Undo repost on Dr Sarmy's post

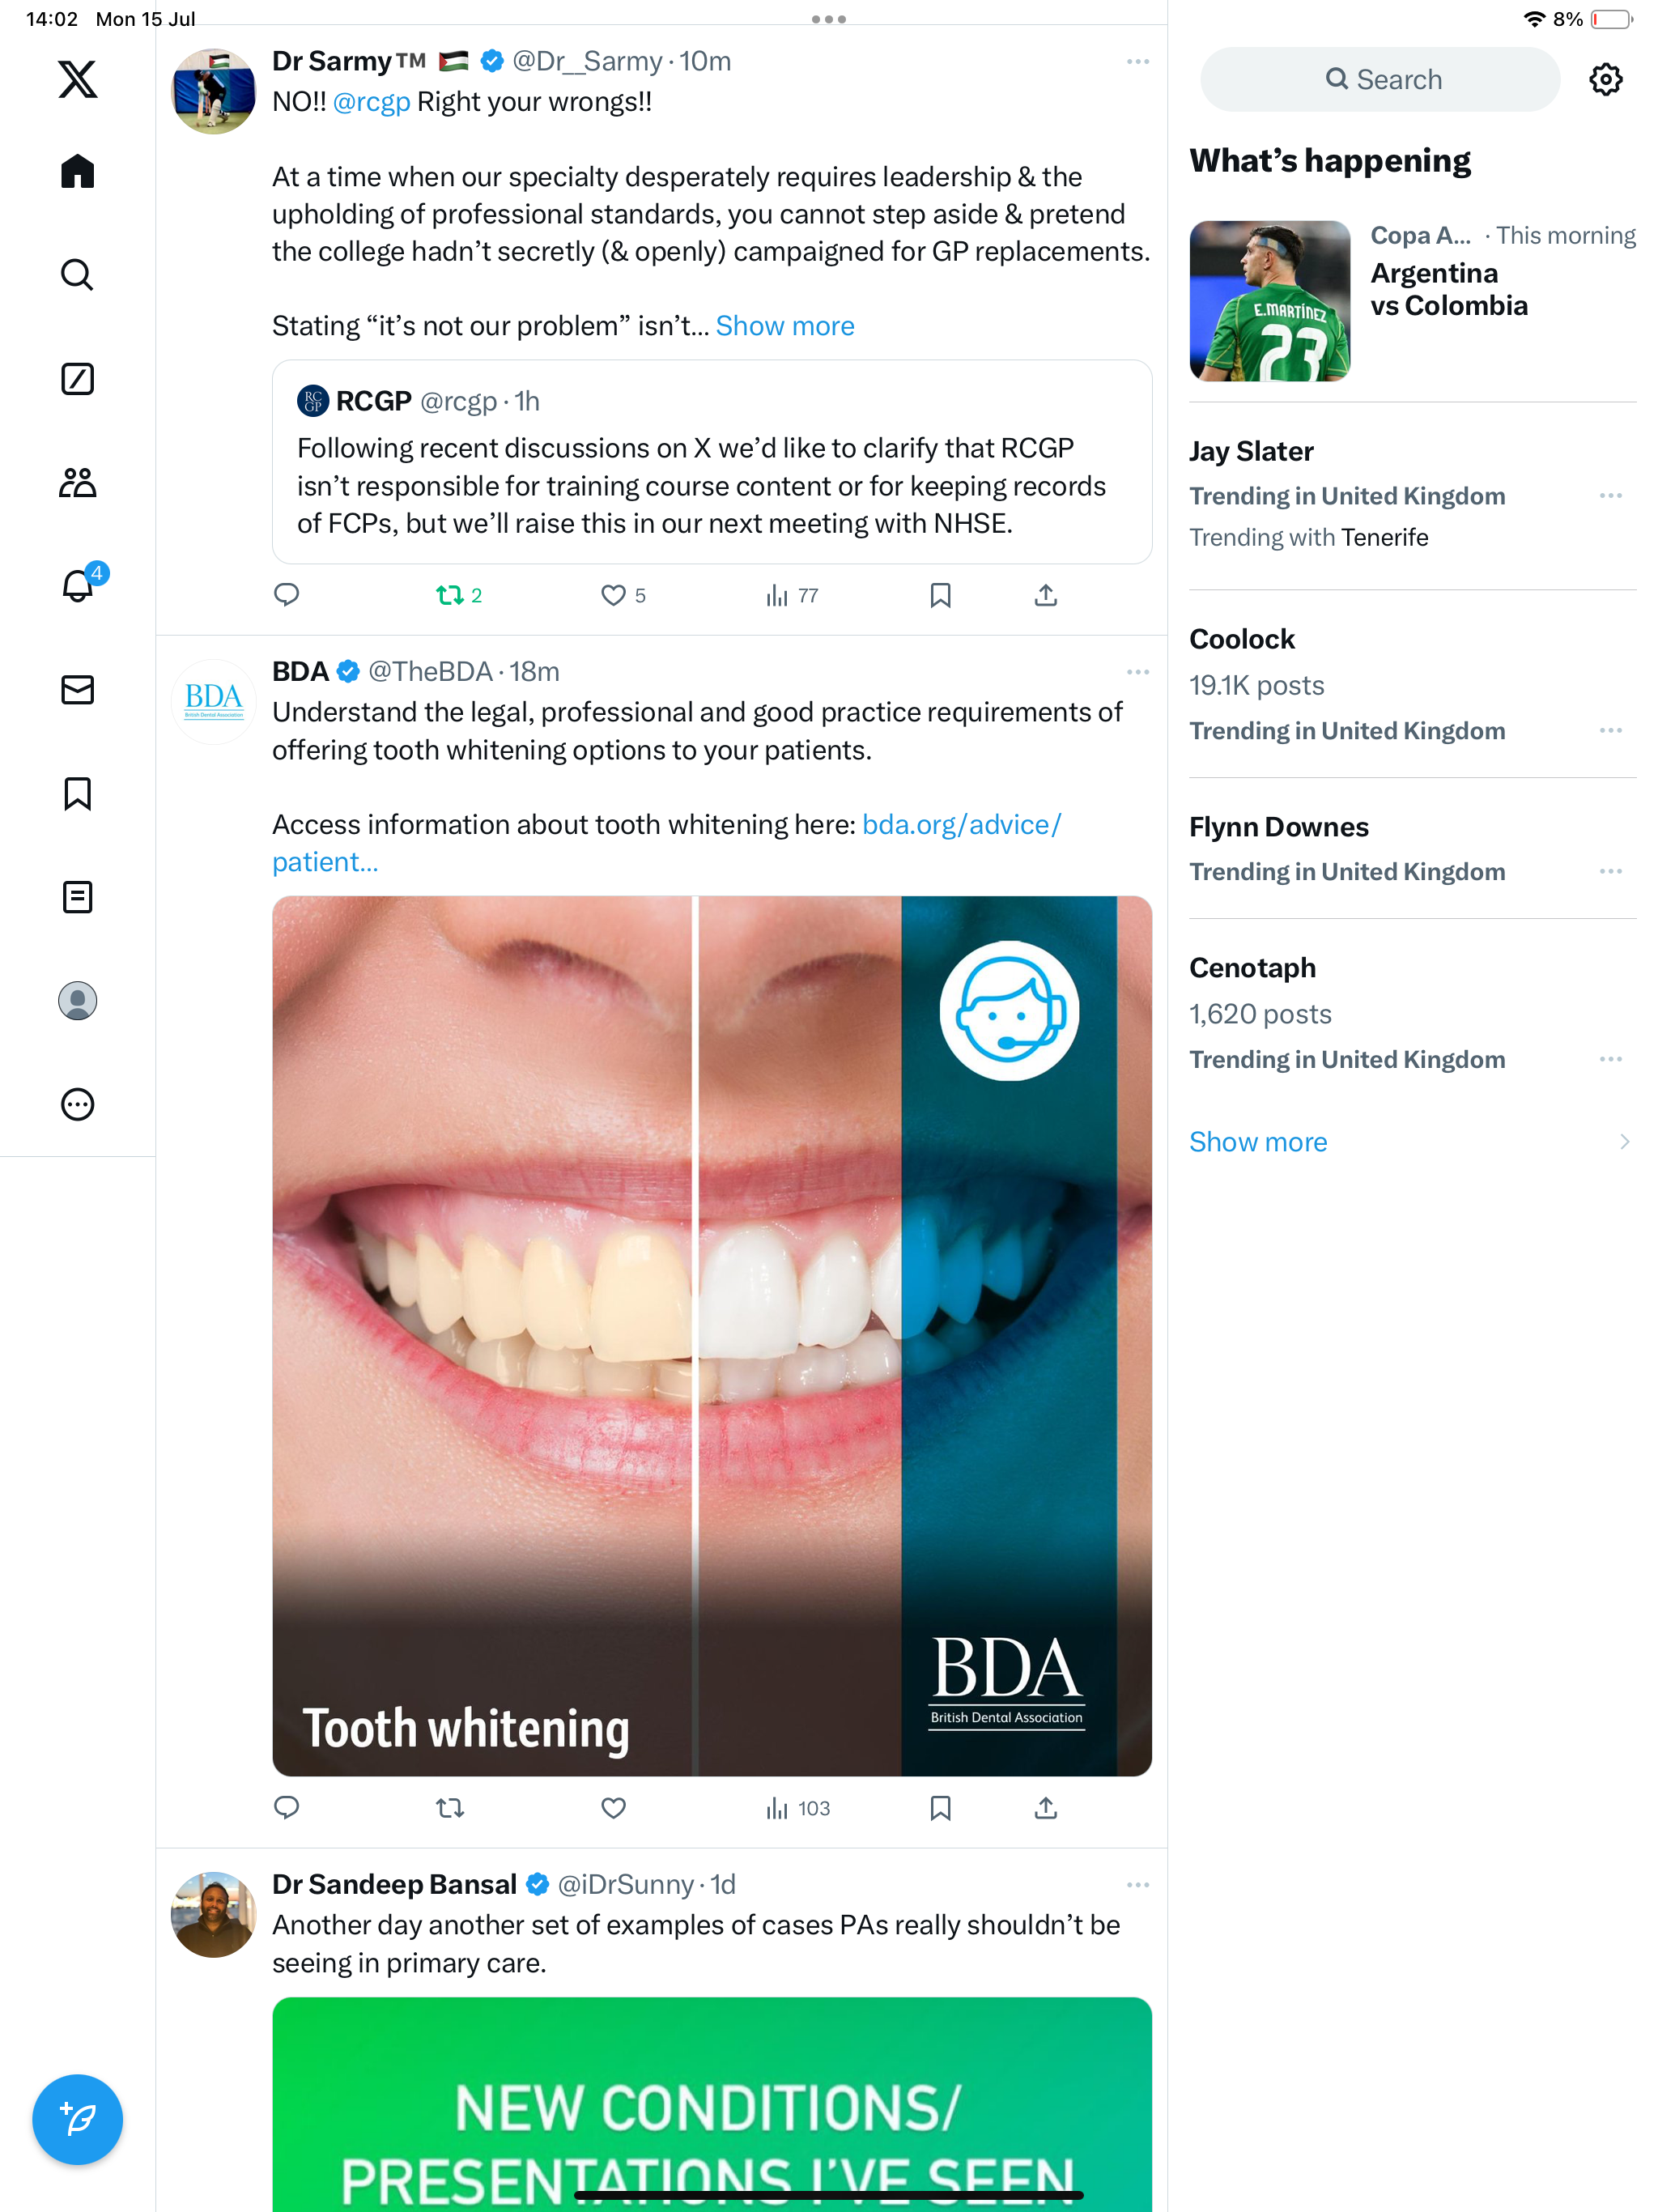click(450, 596)
